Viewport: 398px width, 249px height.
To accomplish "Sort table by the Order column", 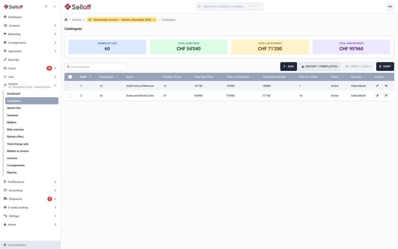I will click(86, 77).
